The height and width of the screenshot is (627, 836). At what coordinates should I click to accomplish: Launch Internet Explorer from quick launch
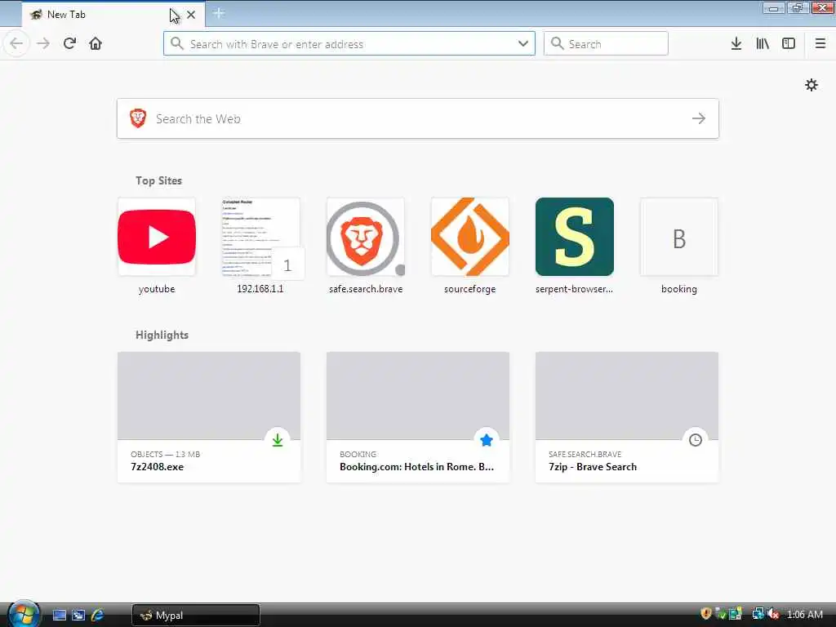pyautogui.click(x=98, y=616)
